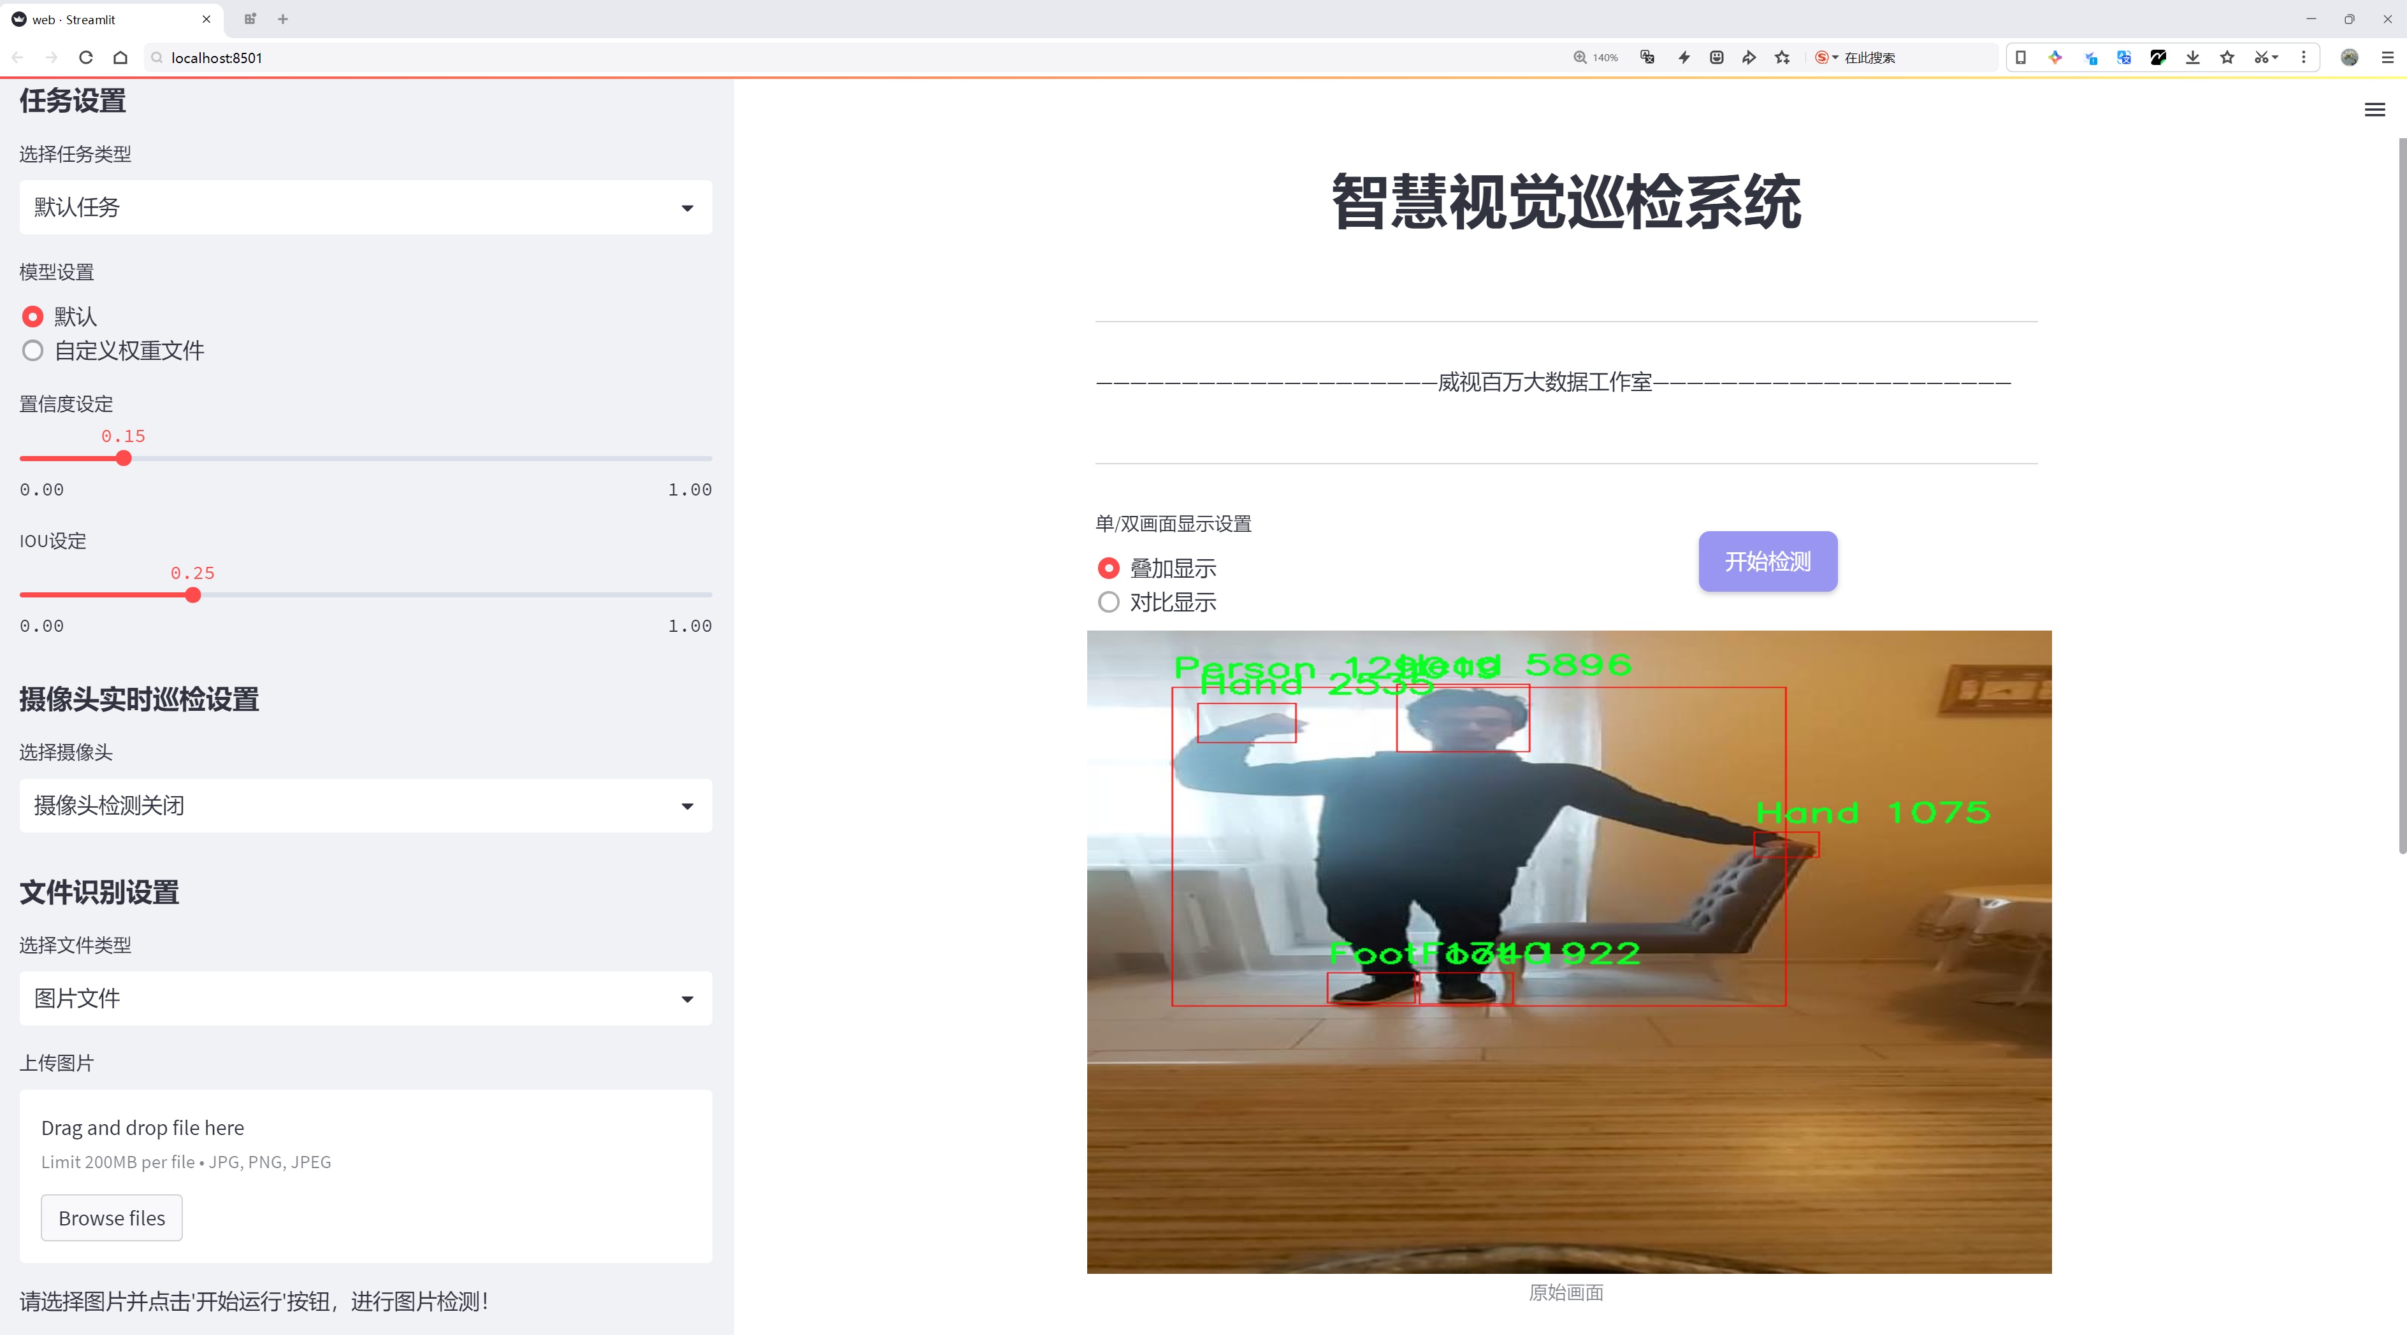
Task: Select the 叠加显示 radio button
Action: (x=1108, y=569)
